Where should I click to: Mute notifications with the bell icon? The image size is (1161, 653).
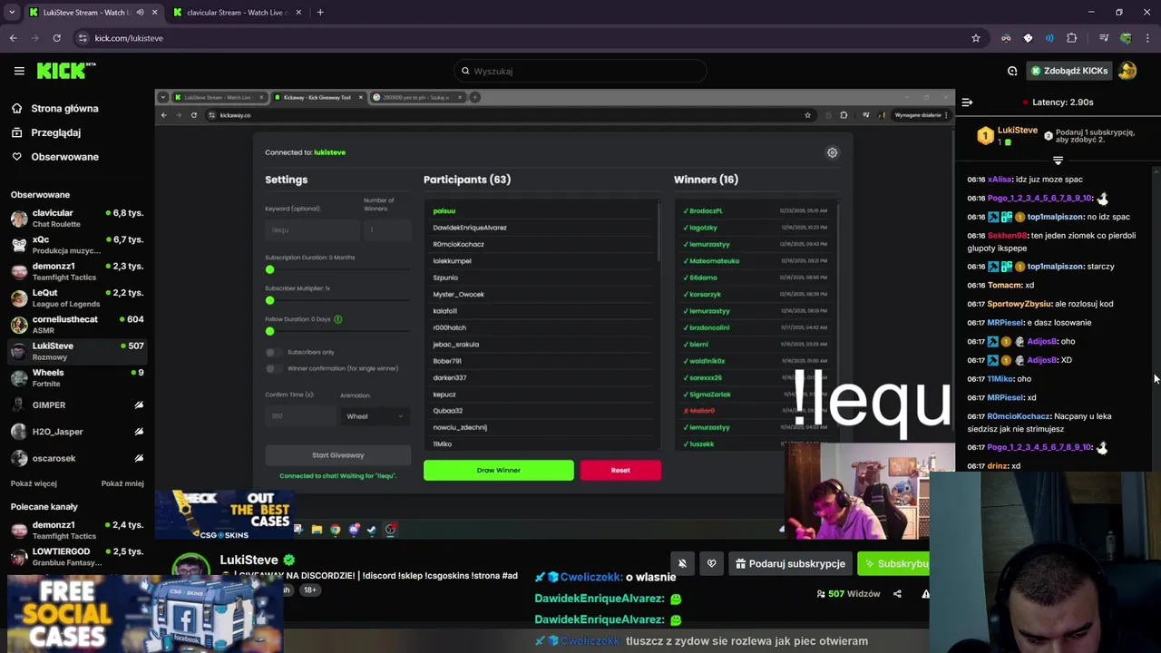682,563
